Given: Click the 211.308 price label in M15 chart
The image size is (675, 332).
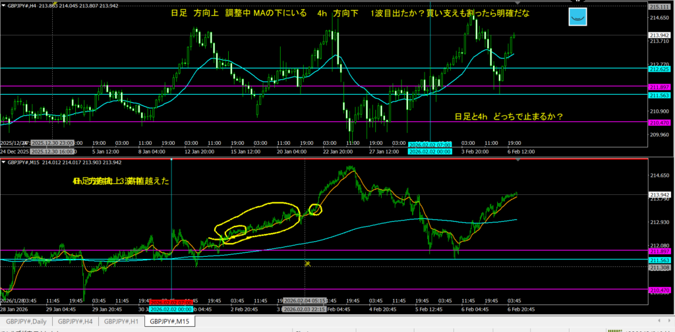Looking at the screenshot, I should [x=660, y=267].
